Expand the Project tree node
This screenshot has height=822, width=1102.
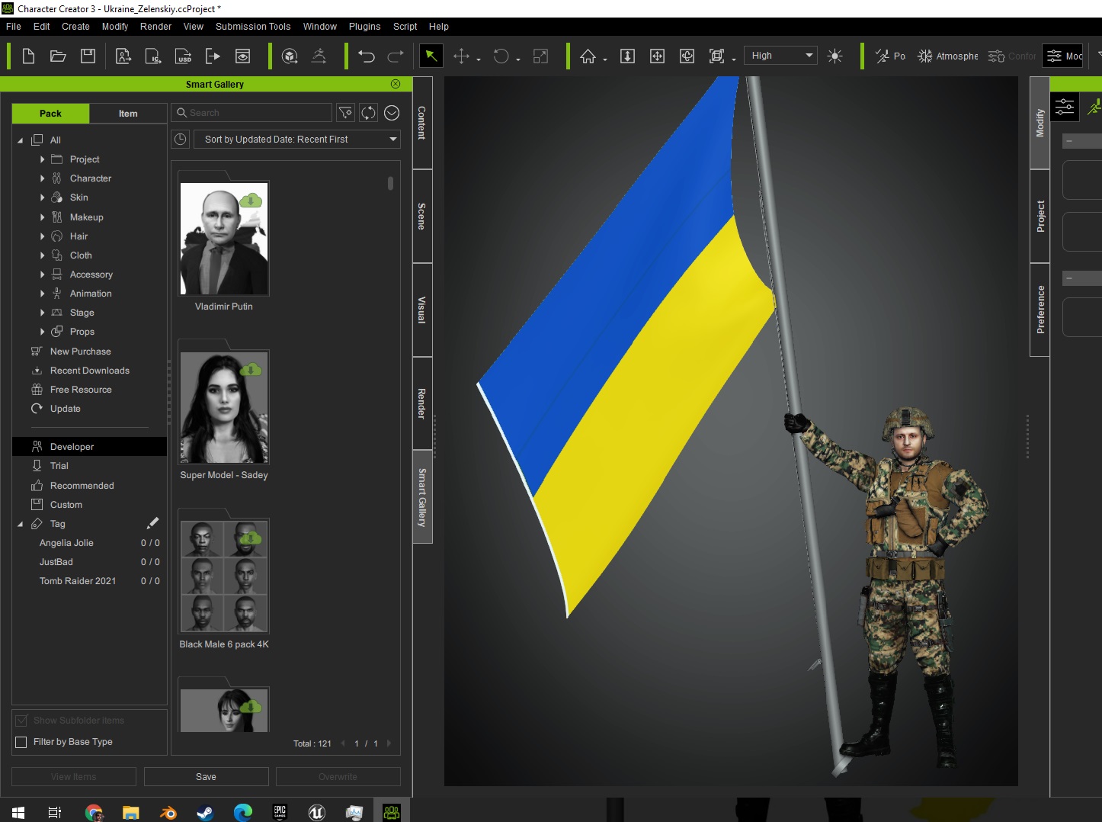click(42, 159)
